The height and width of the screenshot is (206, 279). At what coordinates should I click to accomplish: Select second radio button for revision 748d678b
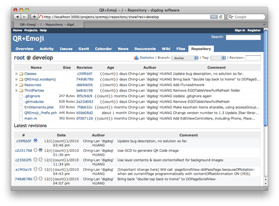click(41, 179)
